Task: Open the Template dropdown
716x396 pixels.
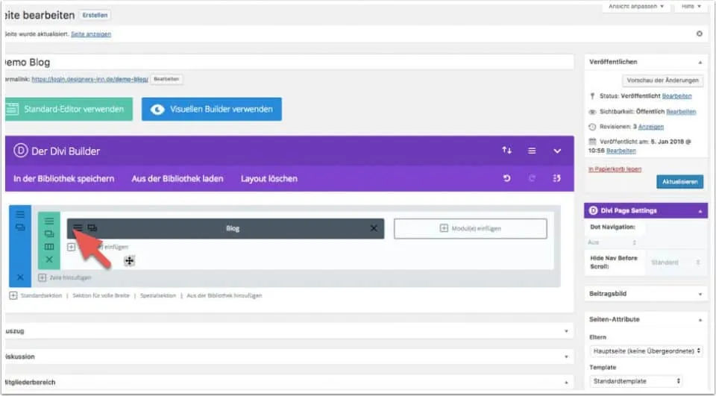Action: pos(635,381)
